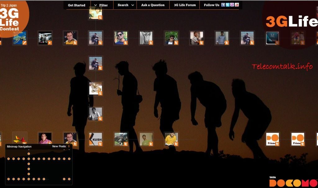Open the Twitter icon beside Follow Us

pyautogui.click(x=228, y=5)
